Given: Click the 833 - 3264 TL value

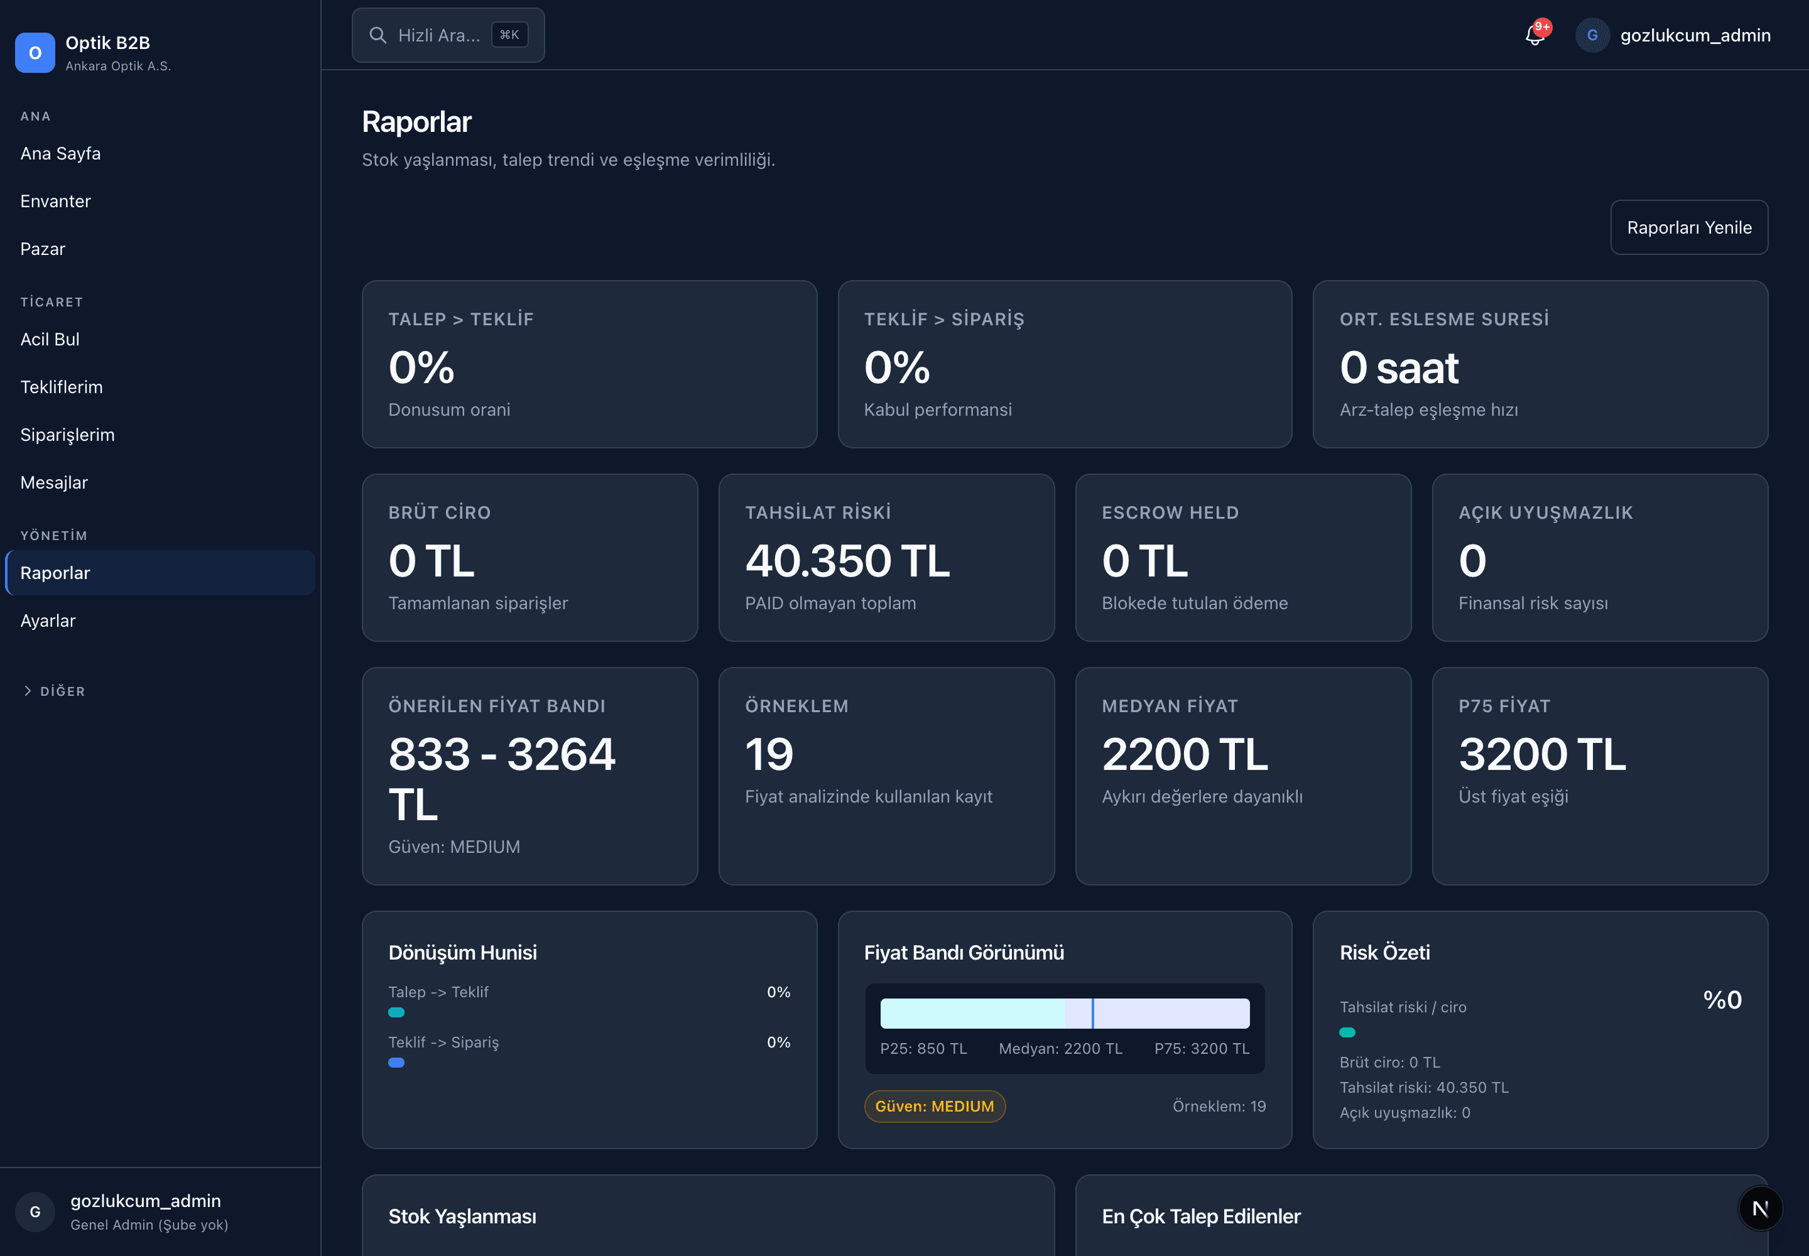Looking at the screenshot, I should click(x=501, y=779).
